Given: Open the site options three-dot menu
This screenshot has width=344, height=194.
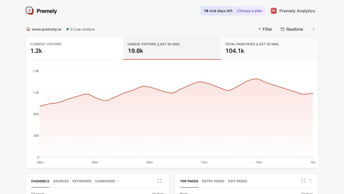Looking at the screenshot, I should tap(313, 29).
